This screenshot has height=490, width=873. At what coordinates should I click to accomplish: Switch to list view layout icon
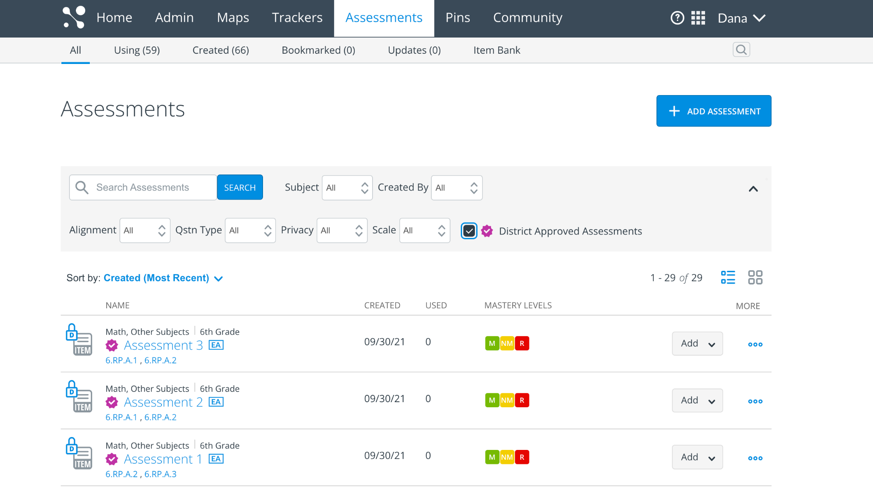pyautogui.click(x=728, y=277)
